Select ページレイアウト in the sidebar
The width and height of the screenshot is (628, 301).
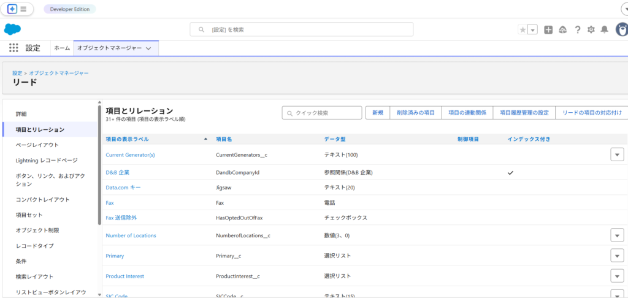(x=37, y=145)
